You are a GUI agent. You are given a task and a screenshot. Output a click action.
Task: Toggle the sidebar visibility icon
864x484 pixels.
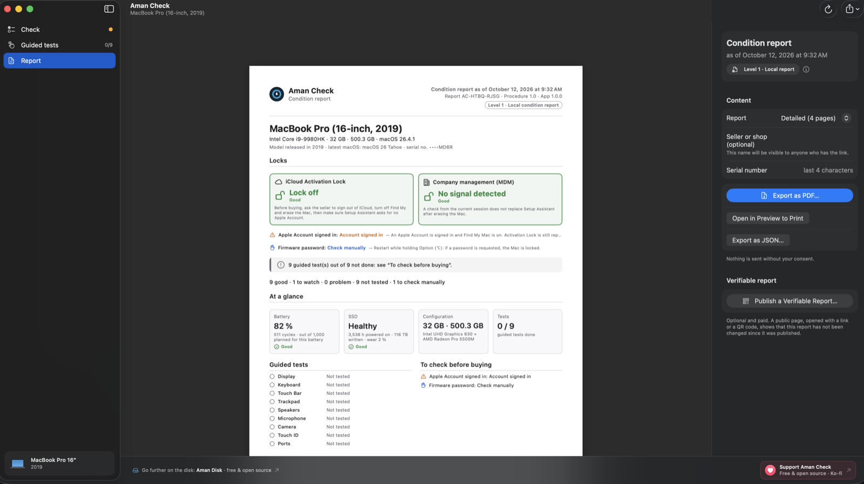coord(109,9)
